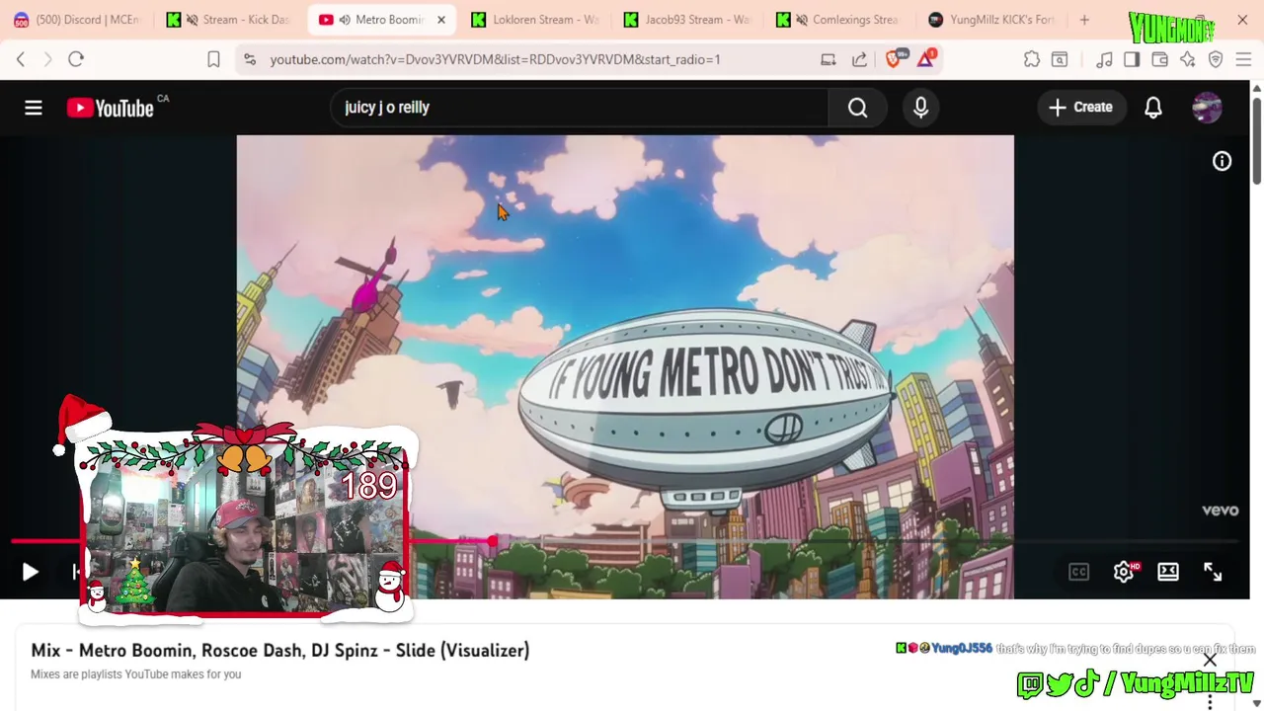Open playlist three-dot options menu

[x=1210, y=701]
